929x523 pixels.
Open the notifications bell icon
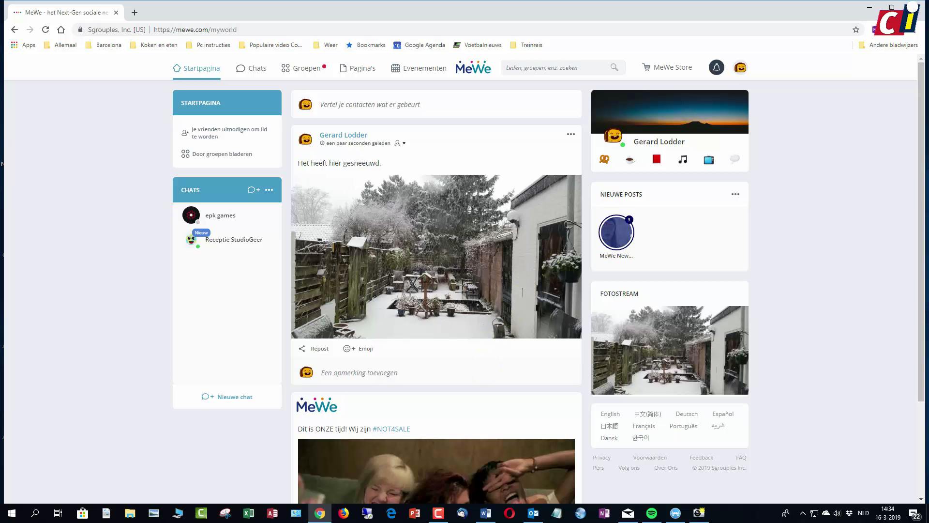coord(716,67)
